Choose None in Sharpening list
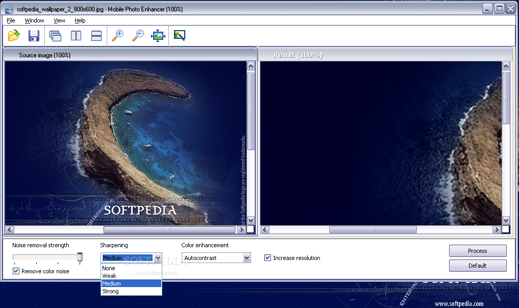This screenshot has width=519, height=308. click(131, 268)
